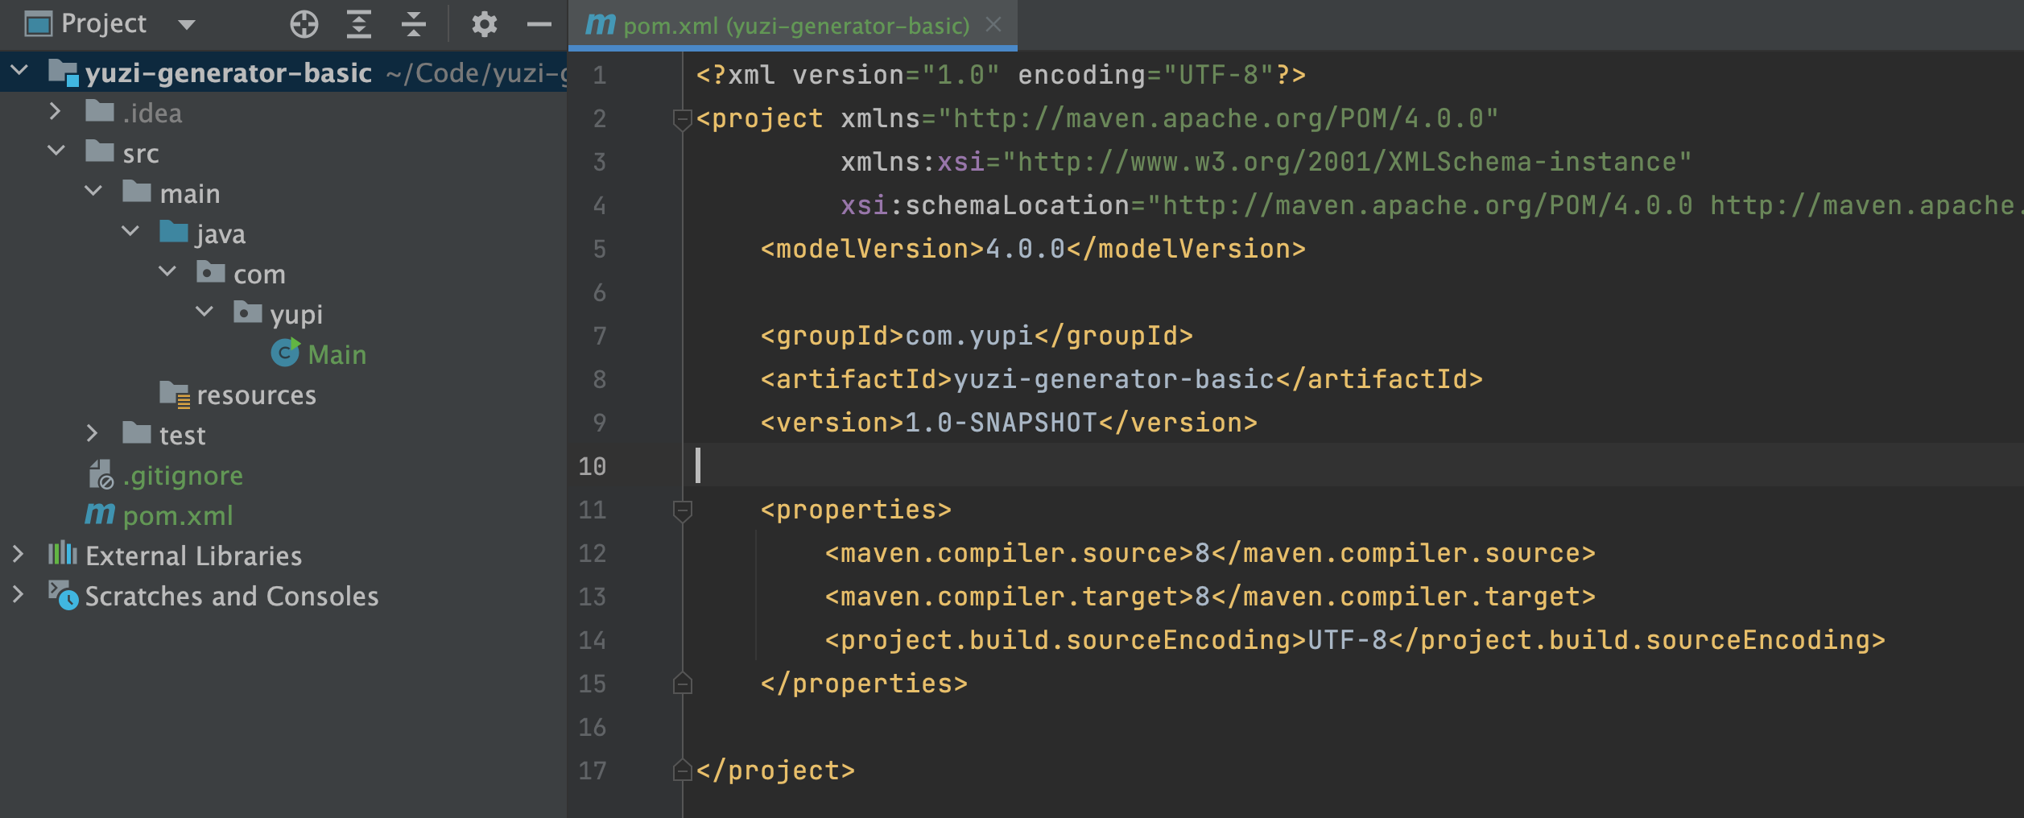Click the Maven icon beside pom.xml in tree
The image size is (2024, 818).
(100, 514)
